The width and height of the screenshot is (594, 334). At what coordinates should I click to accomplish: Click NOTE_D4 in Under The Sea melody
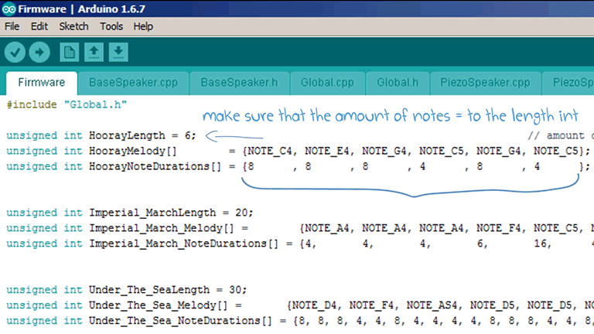pos(315,305)
